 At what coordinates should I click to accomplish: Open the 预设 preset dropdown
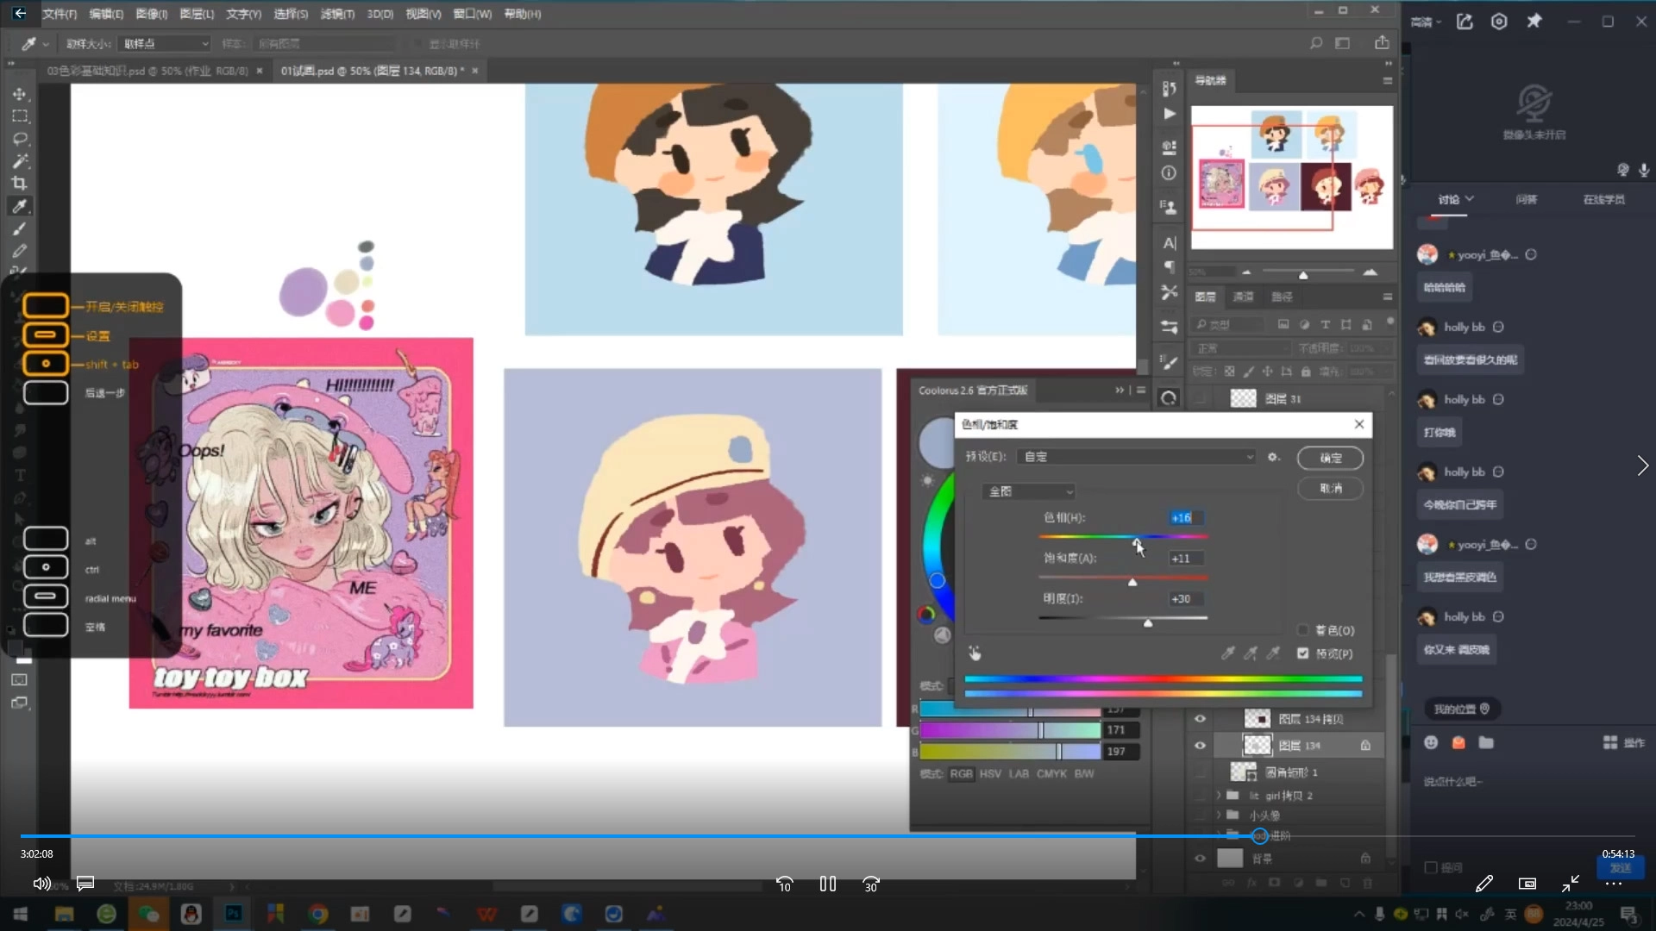tap(1136, 457)
